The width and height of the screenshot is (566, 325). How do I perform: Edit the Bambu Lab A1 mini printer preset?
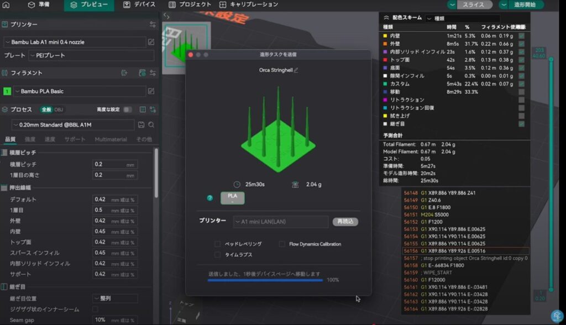[151, 42]
